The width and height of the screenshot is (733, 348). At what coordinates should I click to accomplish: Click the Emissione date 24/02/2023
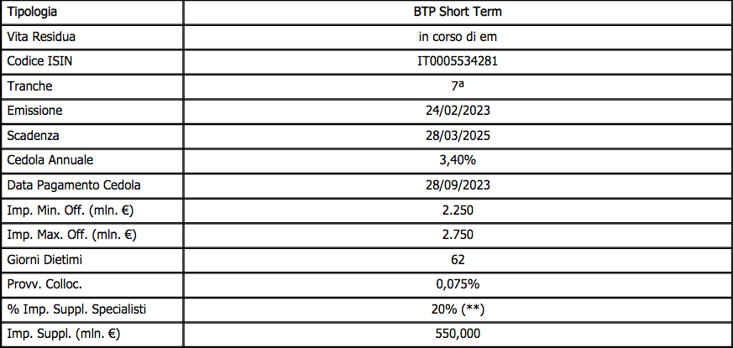(458, 111)
